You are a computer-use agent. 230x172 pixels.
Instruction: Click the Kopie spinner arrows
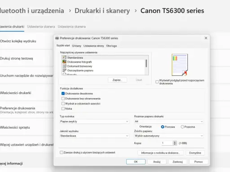pyautogui.click(x=175, y=143)
